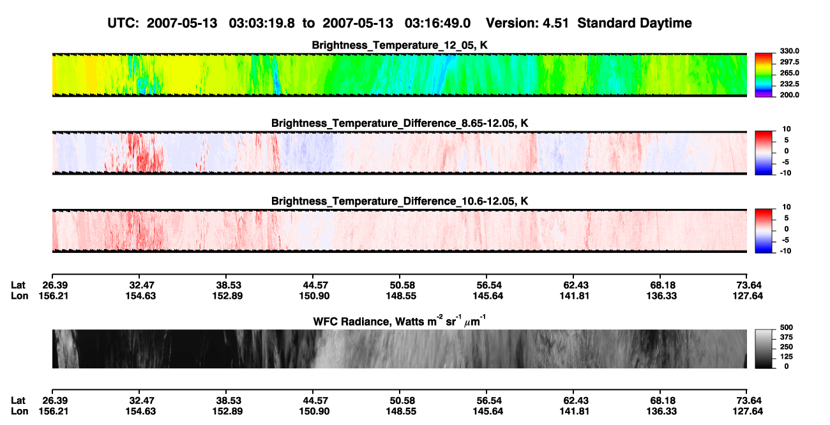Click the grayscale WFC Radiance colorbar
Screen dimensions: 830x425
click(764, 349)
